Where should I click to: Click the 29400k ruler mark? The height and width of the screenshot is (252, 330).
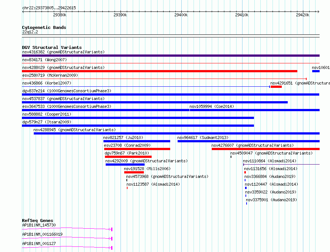coord(181,15)
